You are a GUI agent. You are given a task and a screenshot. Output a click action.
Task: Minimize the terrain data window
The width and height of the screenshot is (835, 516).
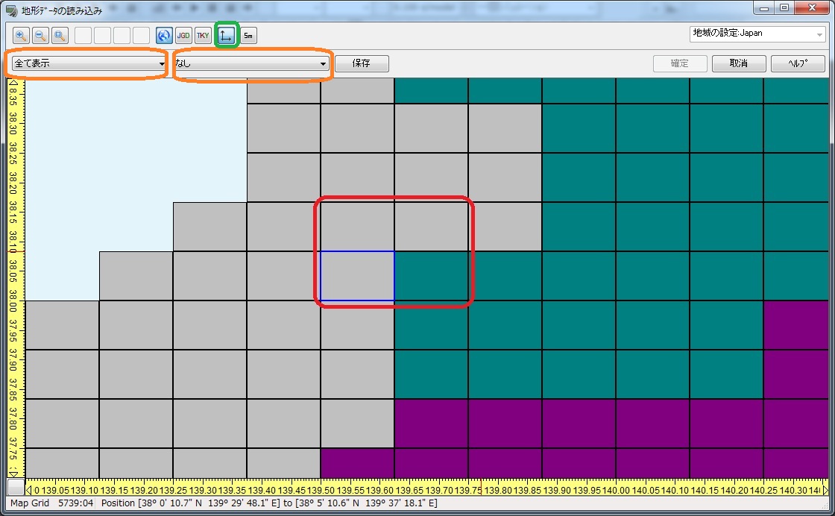tap(765, 8)
